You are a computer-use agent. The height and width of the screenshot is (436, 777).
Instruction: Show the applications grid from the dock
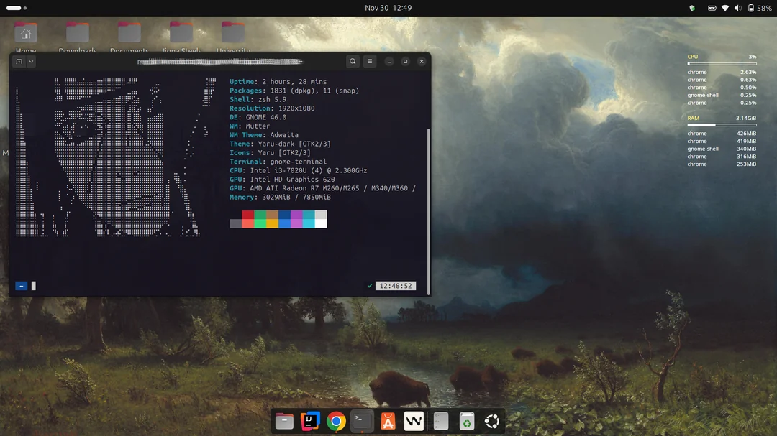click(x=491, y=421)
